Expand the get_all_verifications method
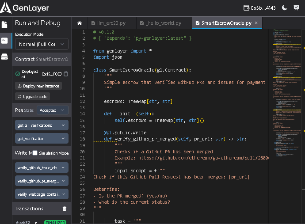Viewport: 305px width, 224px height. (42, 125)
